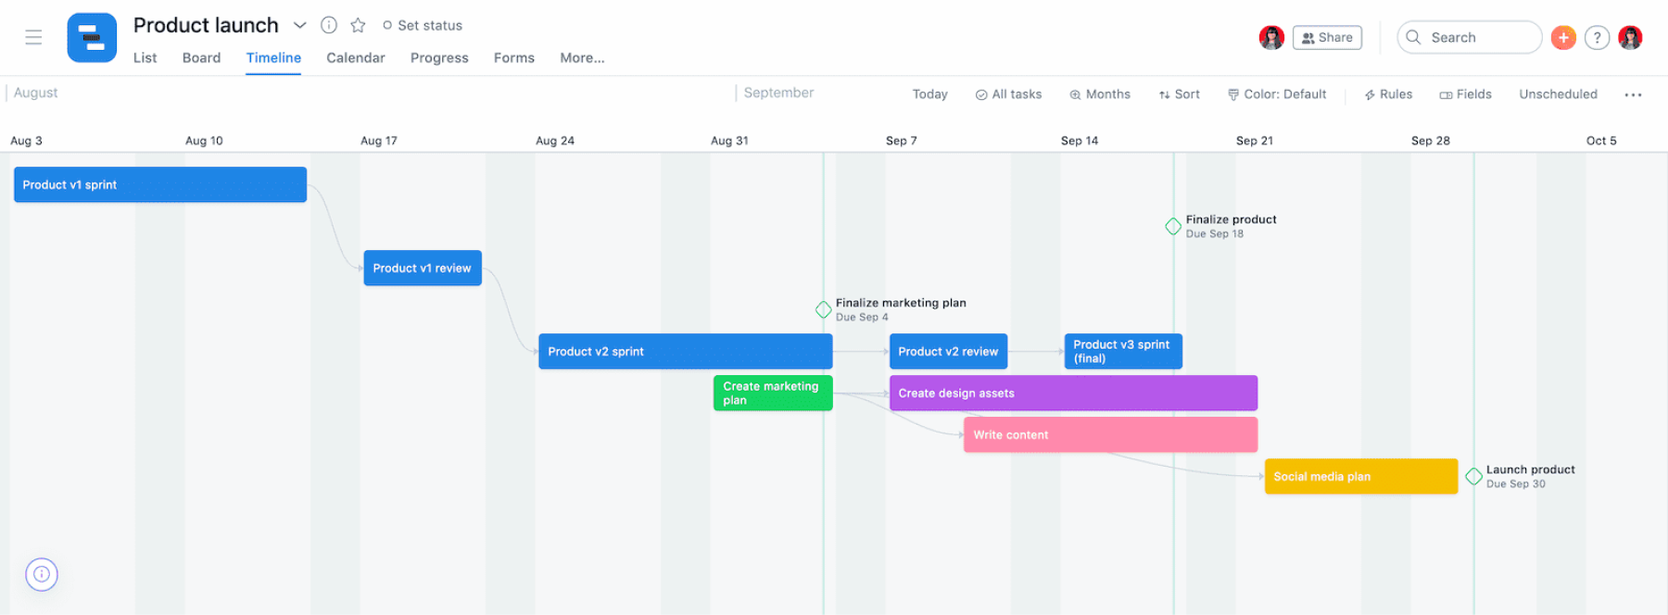Open the Sort options
The image size is (1668, 615).
(1179, 94)
